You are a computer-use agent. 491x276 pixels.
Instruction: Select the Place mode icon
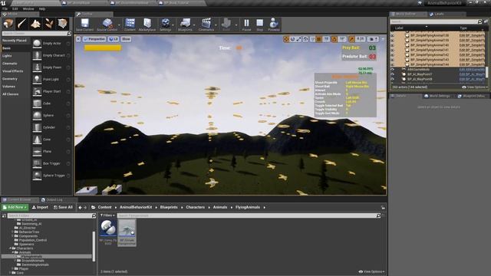point(8,24)
